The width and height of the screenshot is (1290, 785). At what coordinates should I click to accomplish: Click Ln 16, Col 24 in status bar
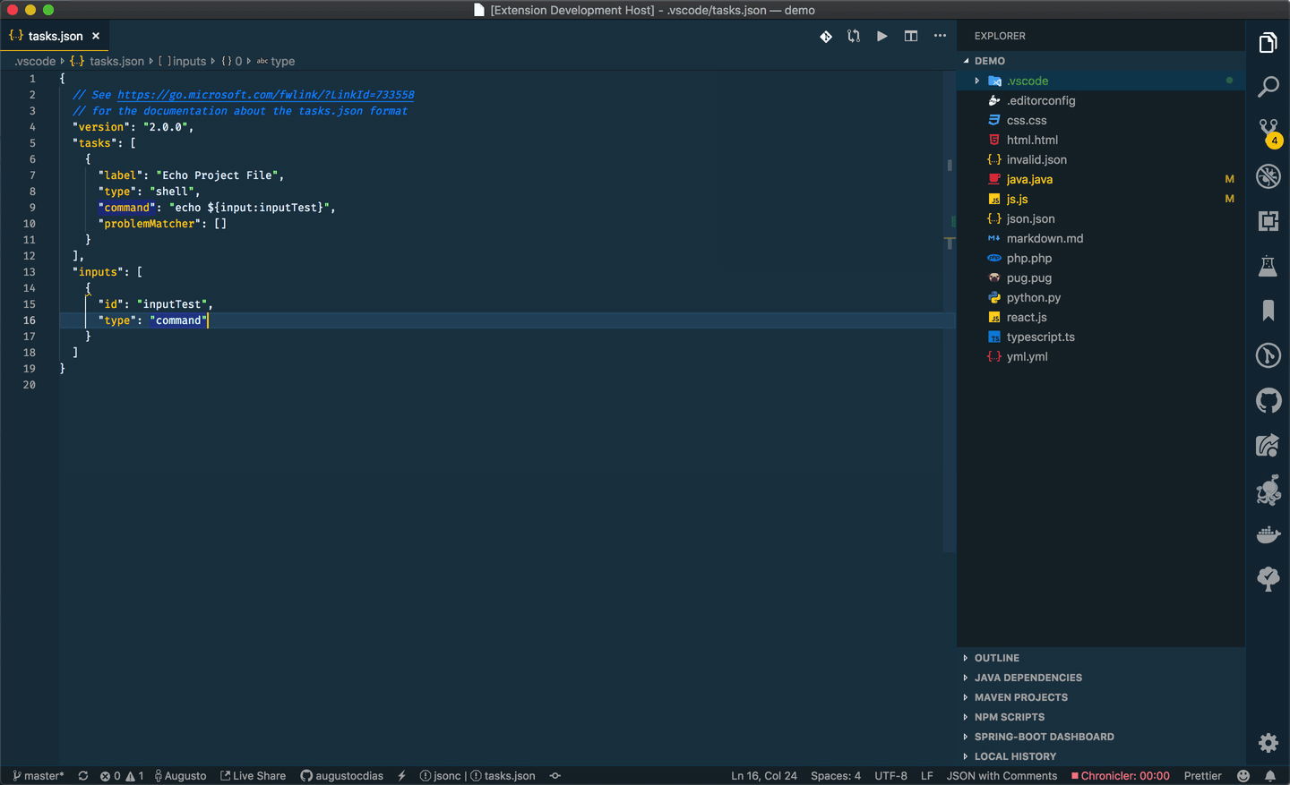tap(764, 776)
